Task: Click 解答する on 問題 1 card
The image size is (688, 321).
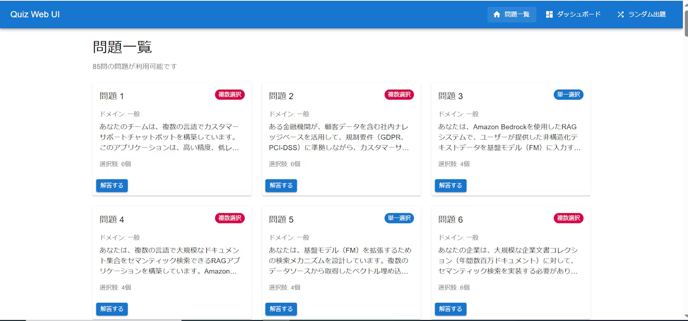Action: [x=112, y=185]
